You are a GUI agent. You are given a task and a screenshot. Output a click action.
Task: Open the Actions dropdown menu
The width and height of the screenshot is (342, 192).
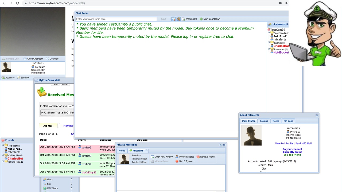pyautogui.click(x=8, y=77)
